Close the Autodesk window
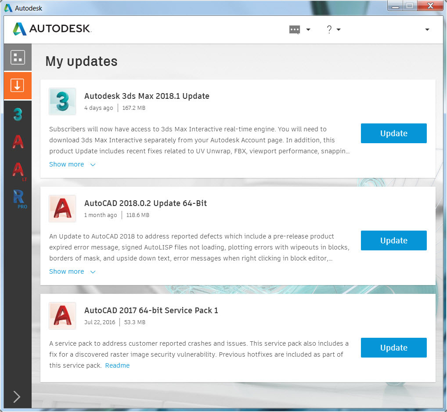The image size is (447, 412). tap(430, 6)
